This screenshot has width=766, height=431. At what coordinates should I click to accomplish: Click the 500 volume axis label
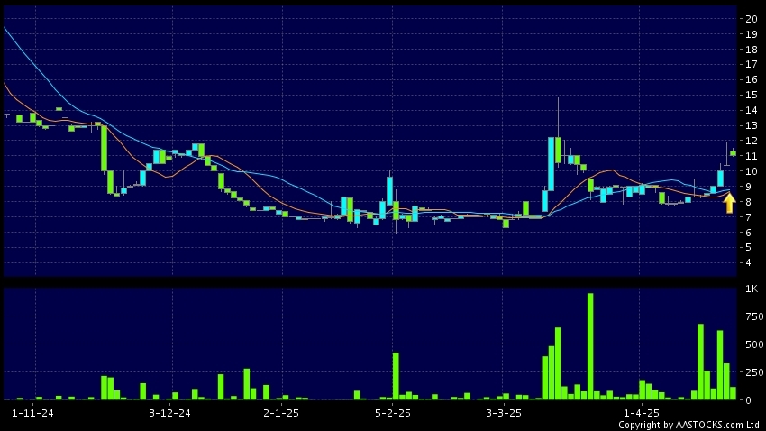click(755, 344)
